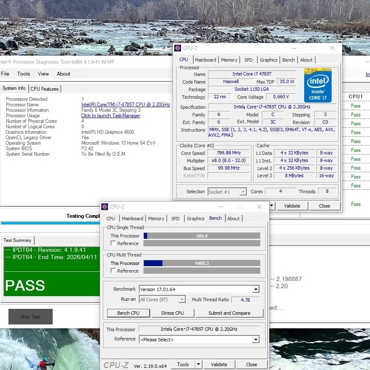Click the Bus Speed value 99.98 MHz

(229, 168)
